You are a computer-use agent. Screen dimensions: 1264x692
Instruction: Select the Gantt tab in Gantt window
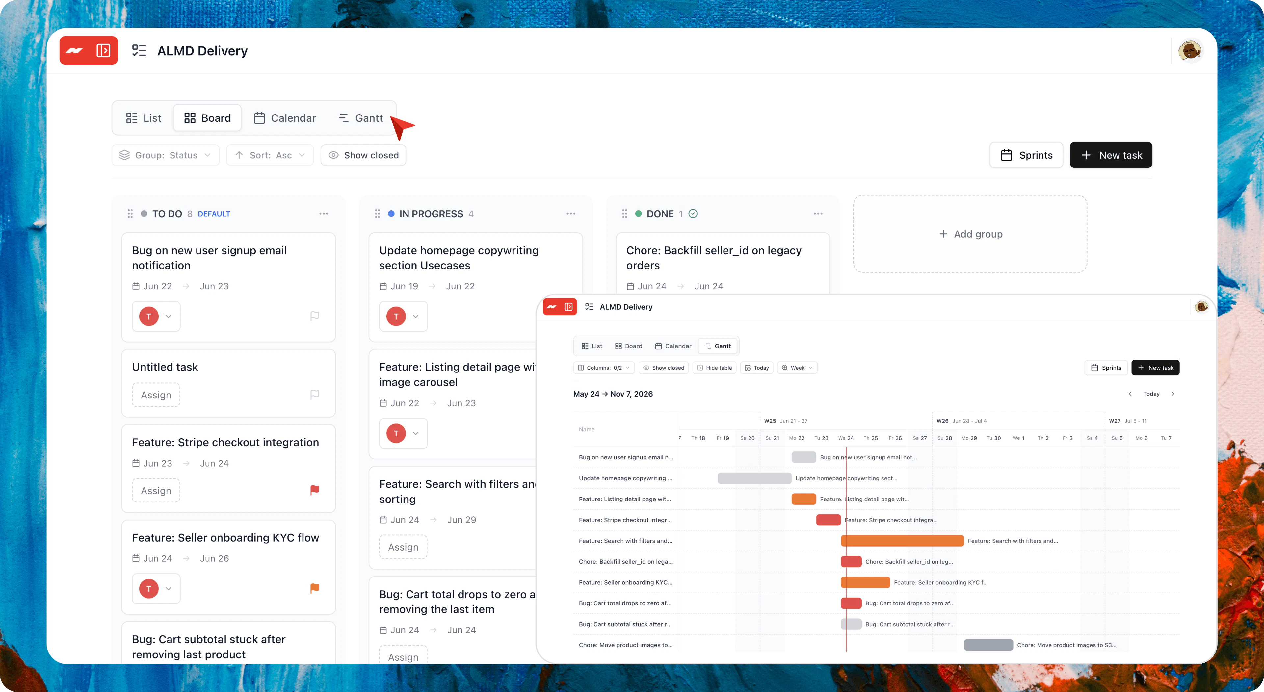[718, 346]
